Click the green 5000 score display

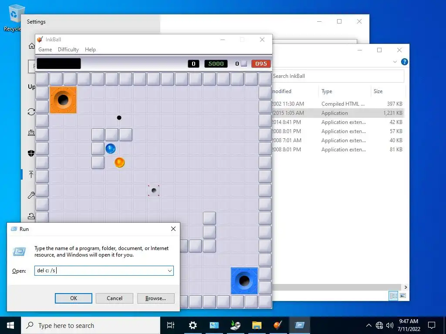pos(216,63)
